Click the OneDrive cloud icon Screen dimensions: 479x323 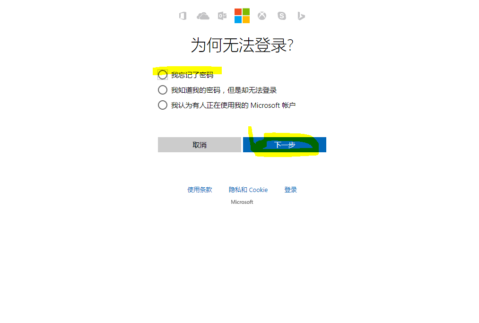(203, 16)
